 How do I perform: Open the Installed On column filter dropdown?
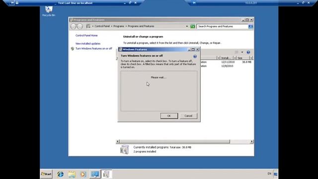tap(235, 58)
